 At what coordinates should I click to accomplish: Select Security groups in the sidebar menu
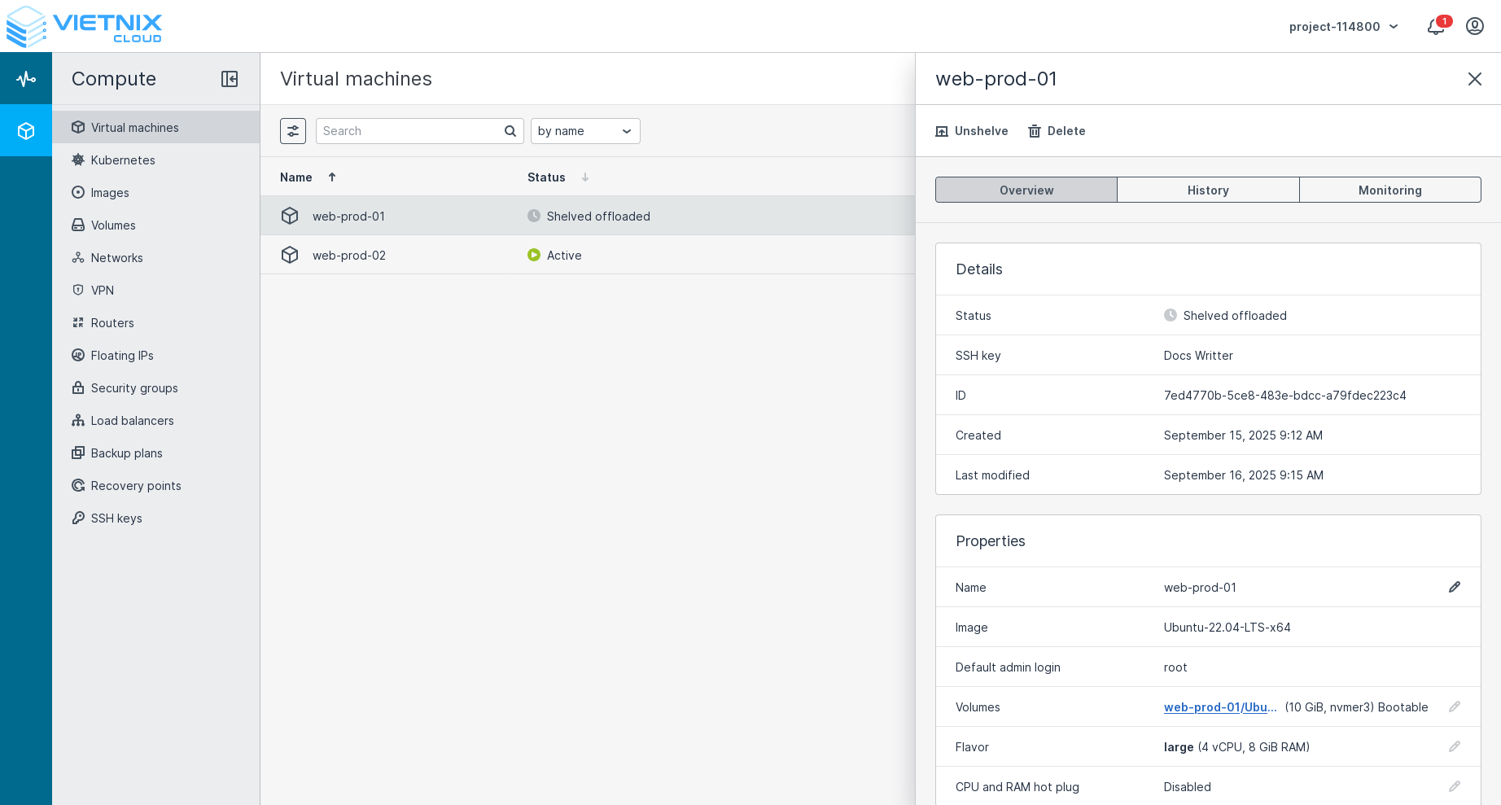pos(133,388)
